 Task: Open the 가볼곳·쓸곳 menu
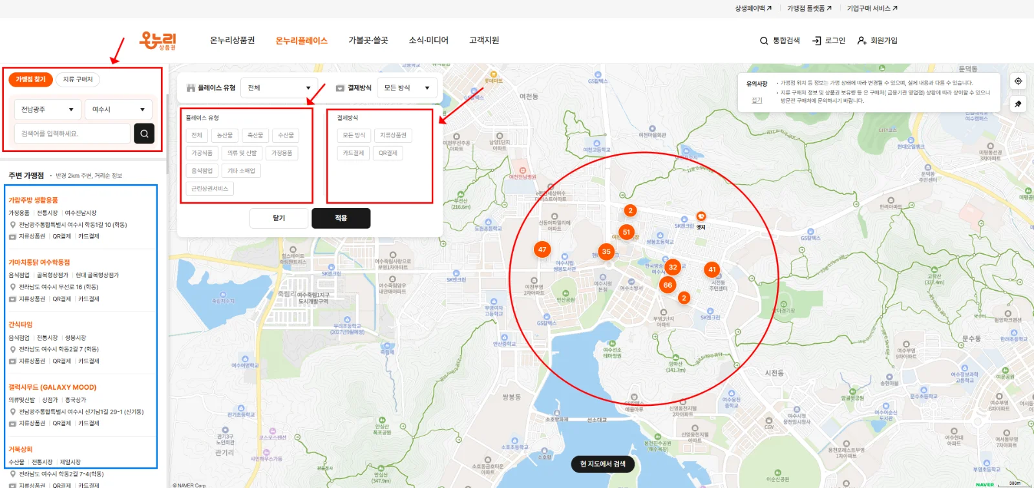click(368, 41)
